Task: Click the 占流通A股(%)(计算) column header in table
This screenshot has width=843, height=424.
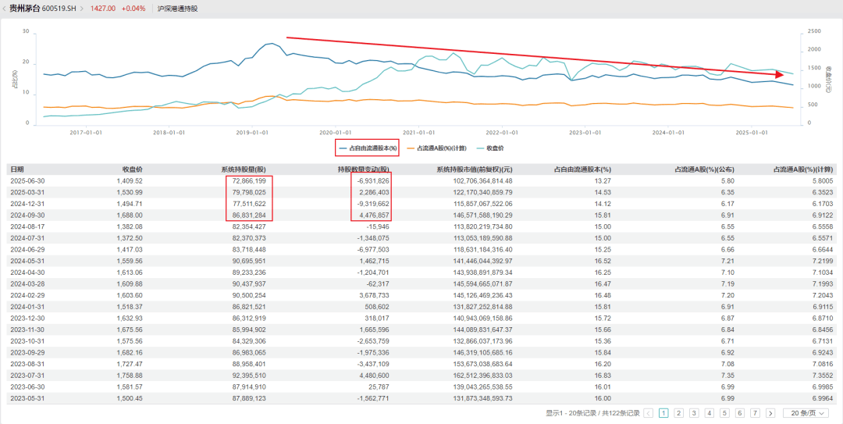Action: (803, 169)
